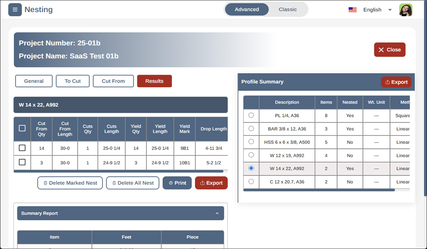Select the PL 1/4, A36 profile radio
The width and height of the screenshot is (427, 249).
coord(251,115)
